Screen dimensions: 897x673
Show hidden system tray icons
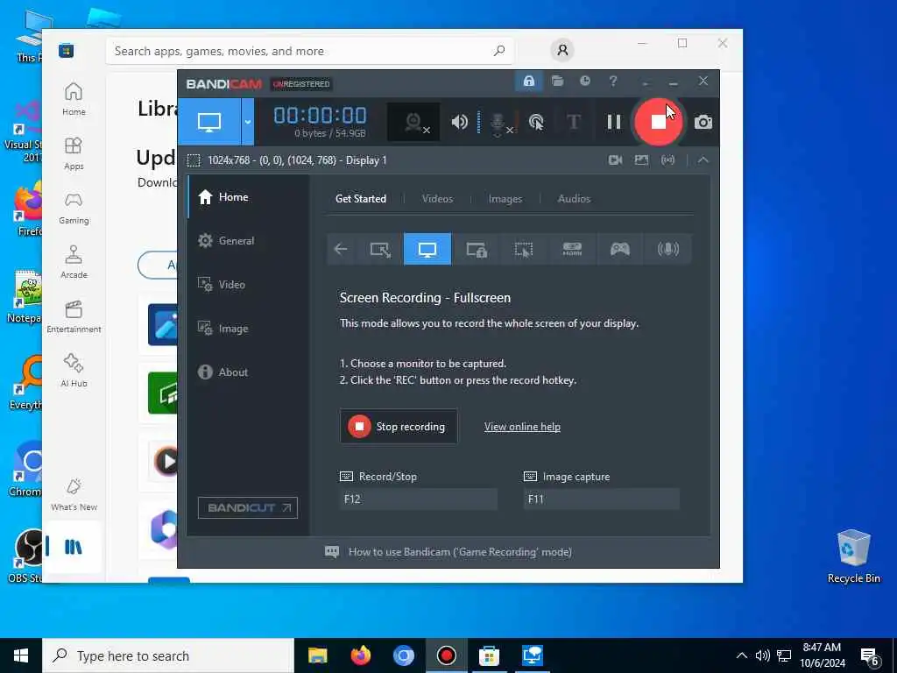741,655
